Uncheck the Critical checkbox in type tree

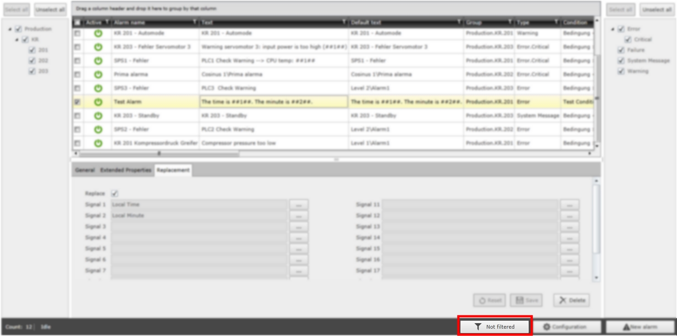click(628, 39)
